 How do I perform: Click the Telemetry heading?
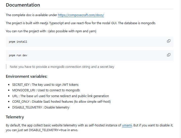tap(15, 117)
